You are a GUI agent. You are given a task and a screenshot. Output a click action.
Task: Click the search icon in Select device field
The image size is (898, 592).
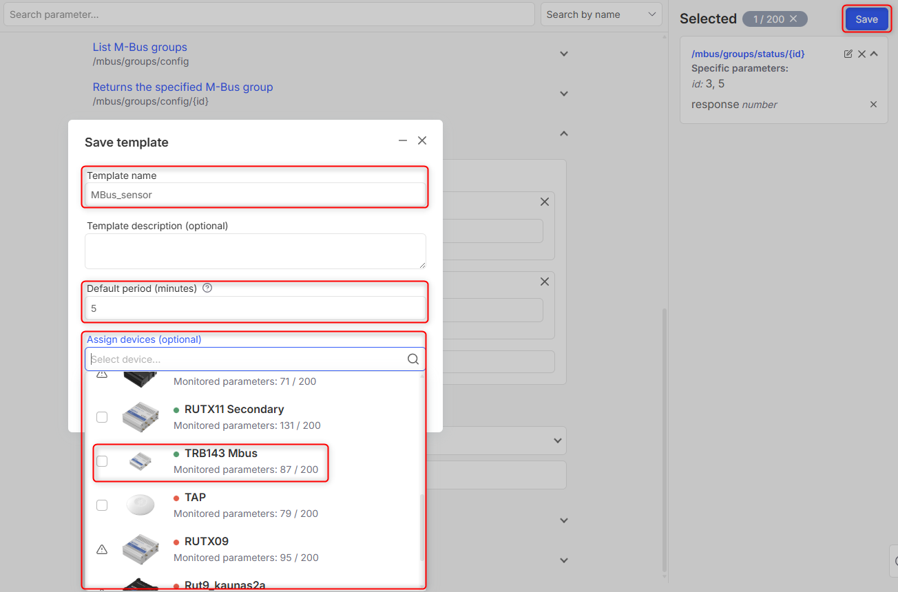413,359
